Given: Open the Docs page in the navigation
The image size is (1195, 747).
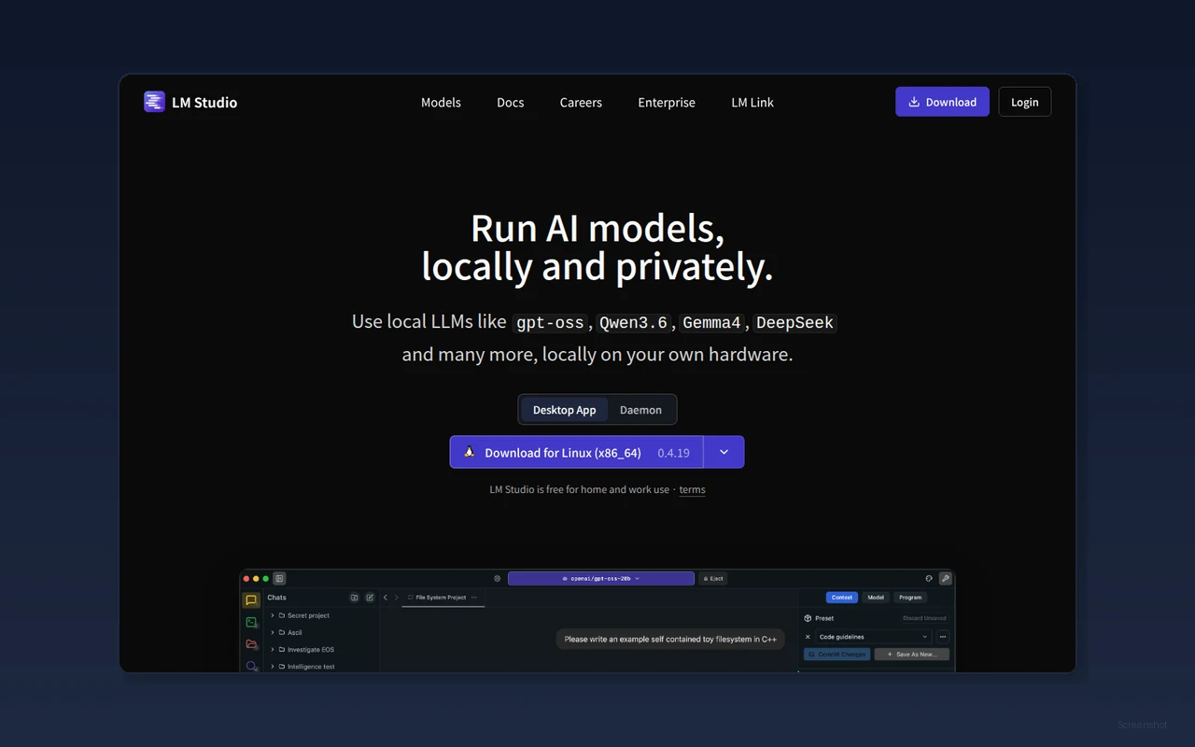Looking at the screenshot, I should (510, 103).
